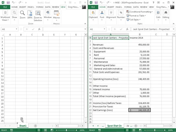Image resolution: width=176 pixels, height=132 pixels.
Task: Switch to Page Break Preview in MGE status bar
Action: click(140, 130)
